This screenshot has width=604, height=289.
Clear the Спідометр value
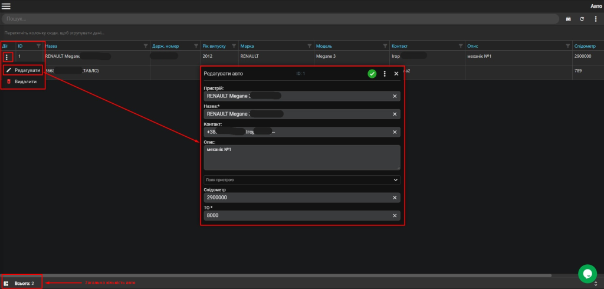395,198
